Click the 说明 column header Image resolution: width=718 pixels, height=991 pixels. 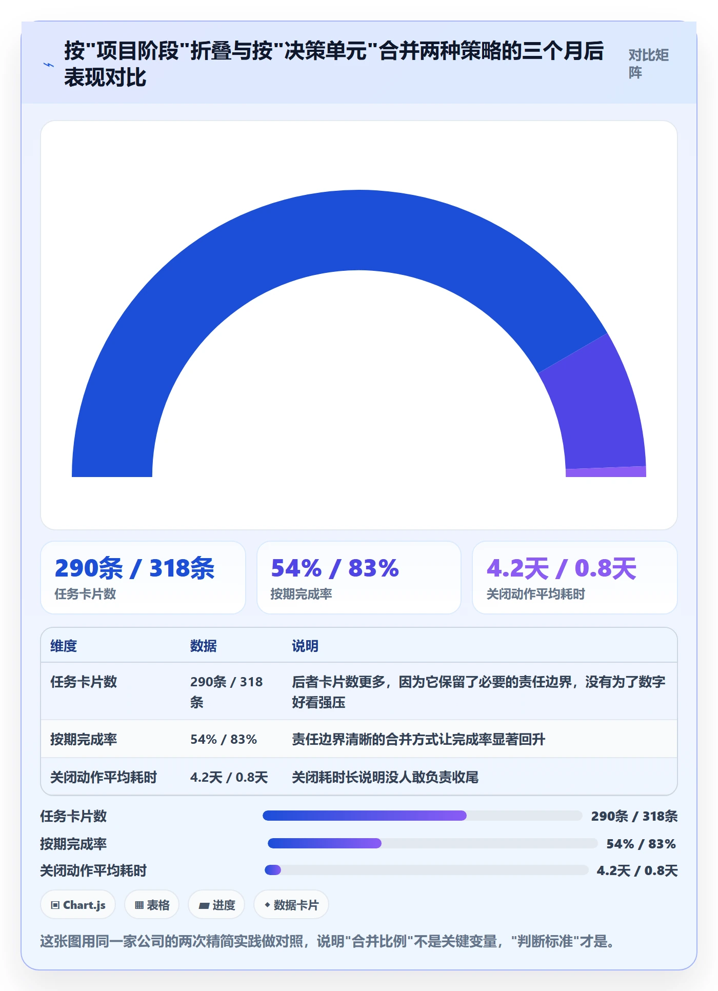point(305,646)
